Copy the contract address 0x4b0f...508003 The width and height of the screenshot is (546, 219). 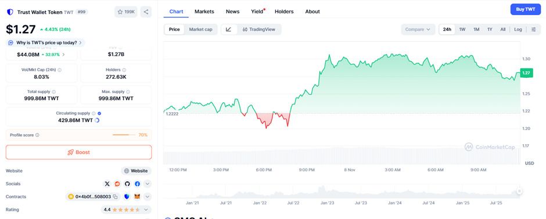[115, 197]
